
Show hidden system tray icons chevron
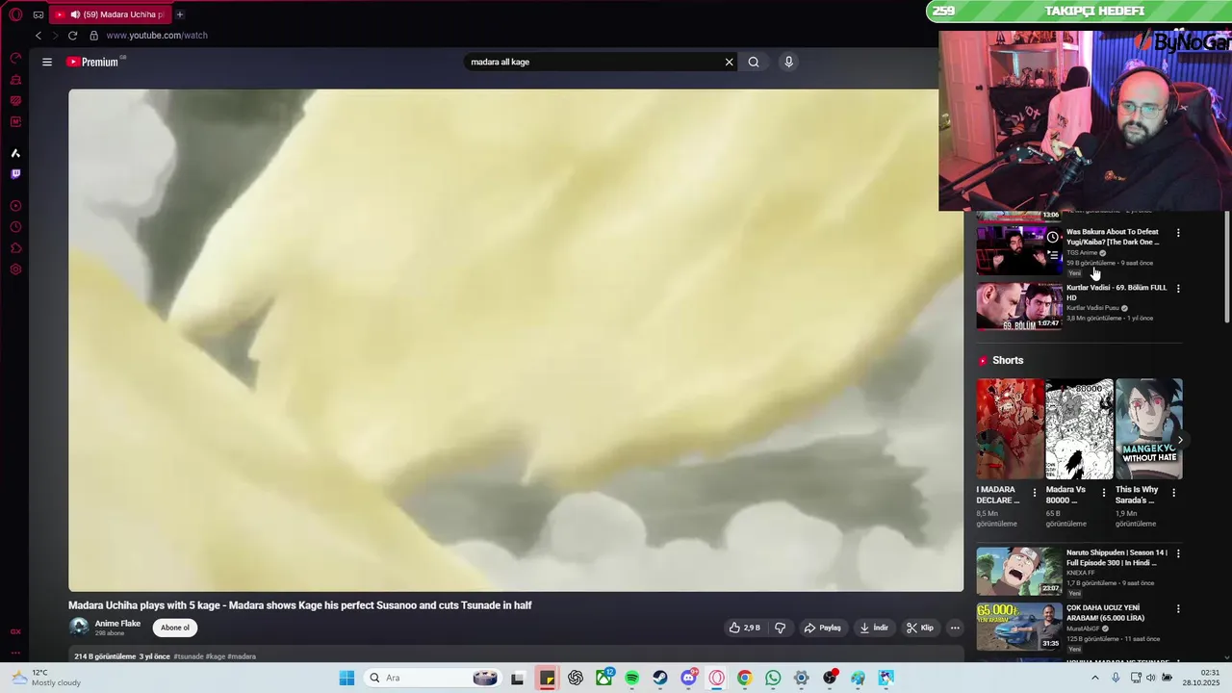point(1094,678)
